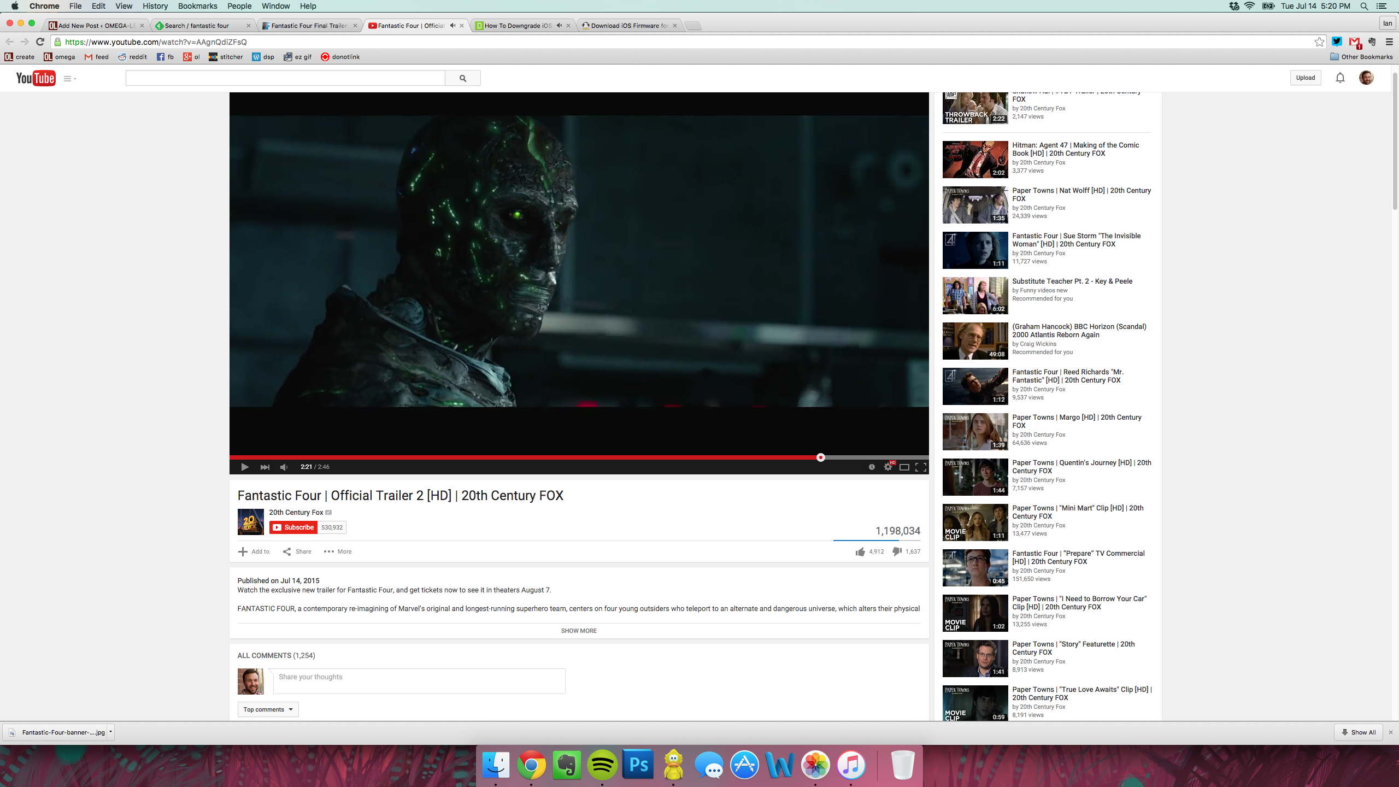
Task: Open Reed Richards Mr. Fantastic thumbnail
Action: [975, 386]
